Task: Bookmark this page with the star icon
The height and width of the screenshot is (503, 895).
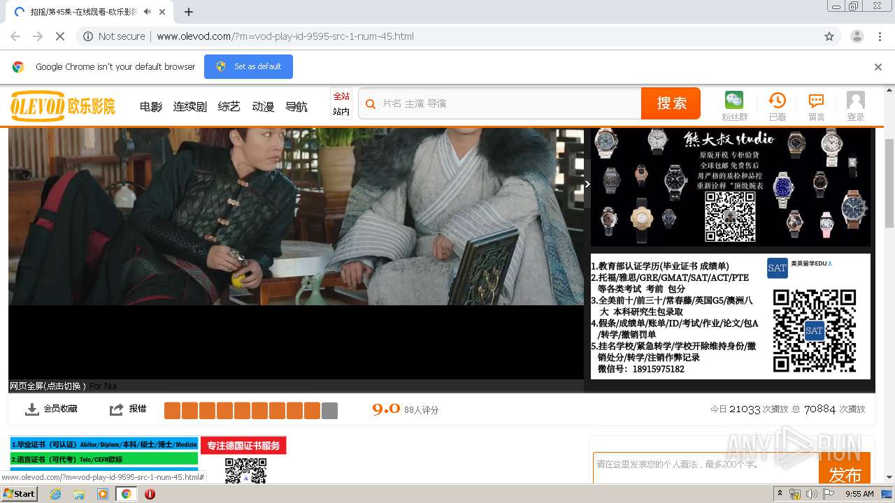Action: (829, 36)
